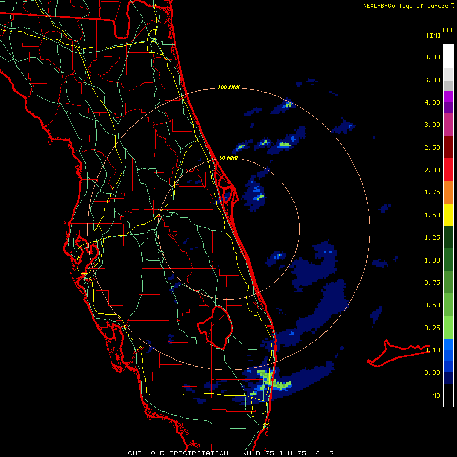
Task: Pick the pink swatch beside 3.00
Action: 448,124
